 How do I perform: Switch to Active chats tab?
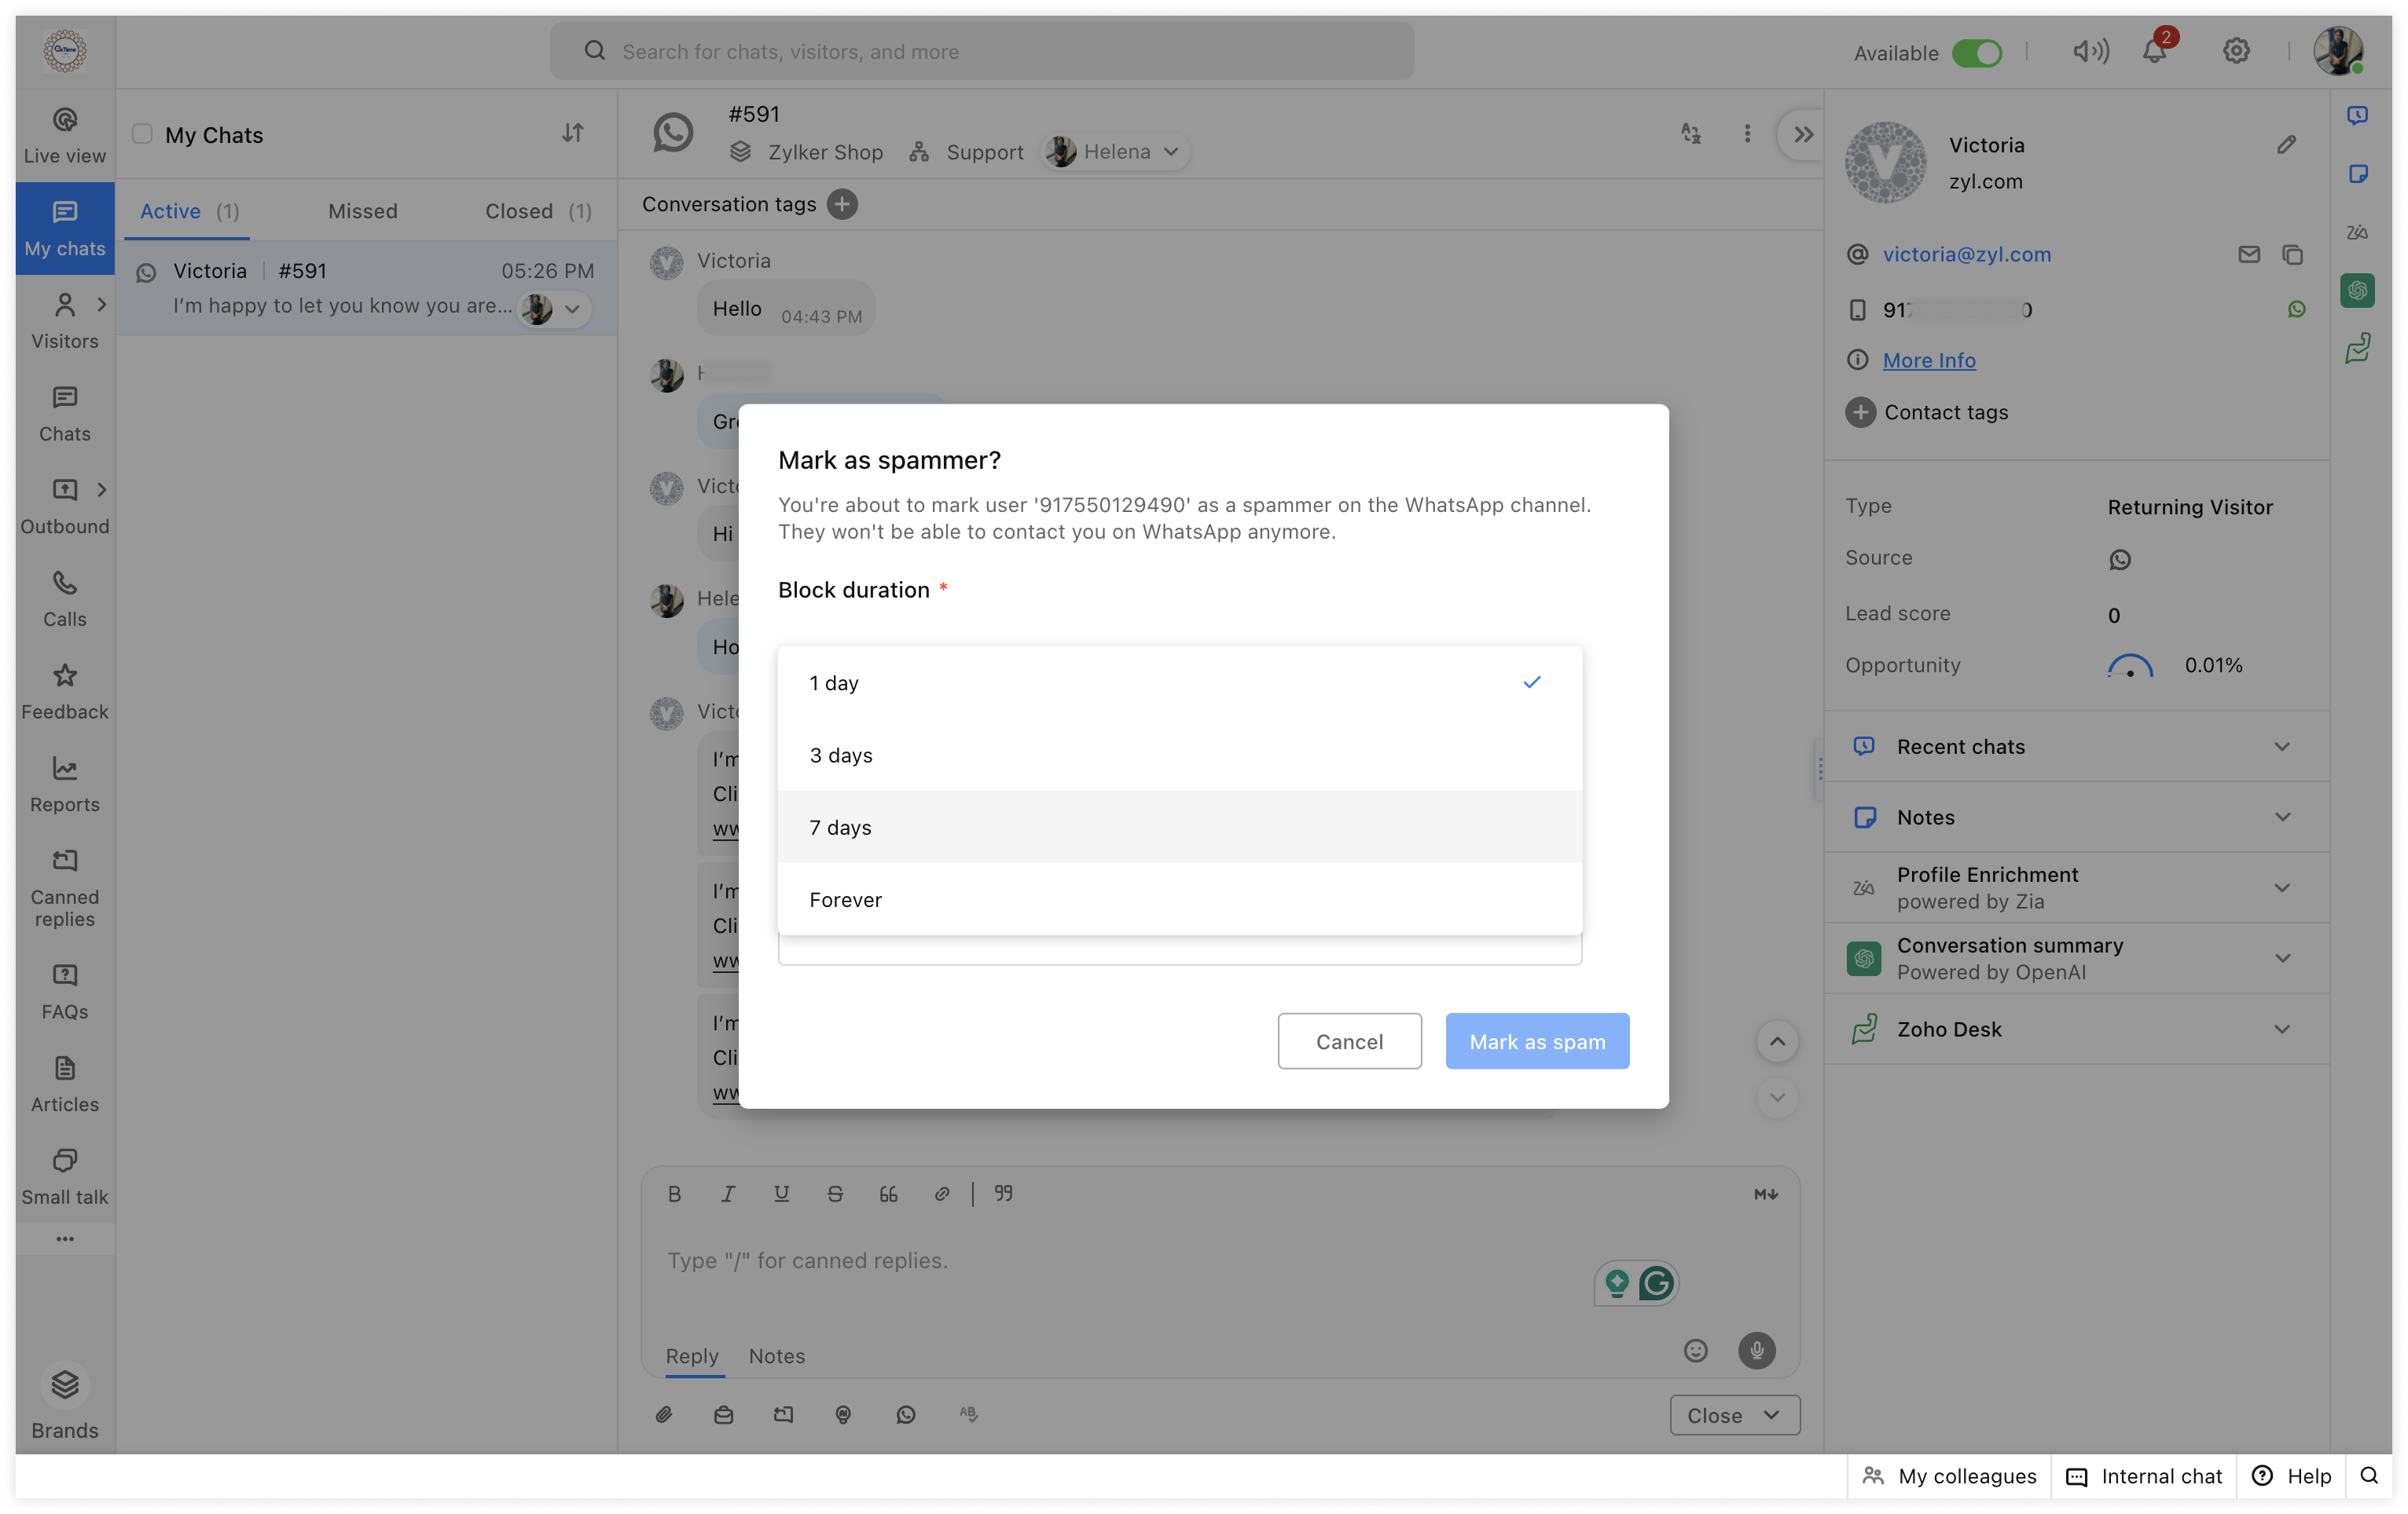[189, 211]
